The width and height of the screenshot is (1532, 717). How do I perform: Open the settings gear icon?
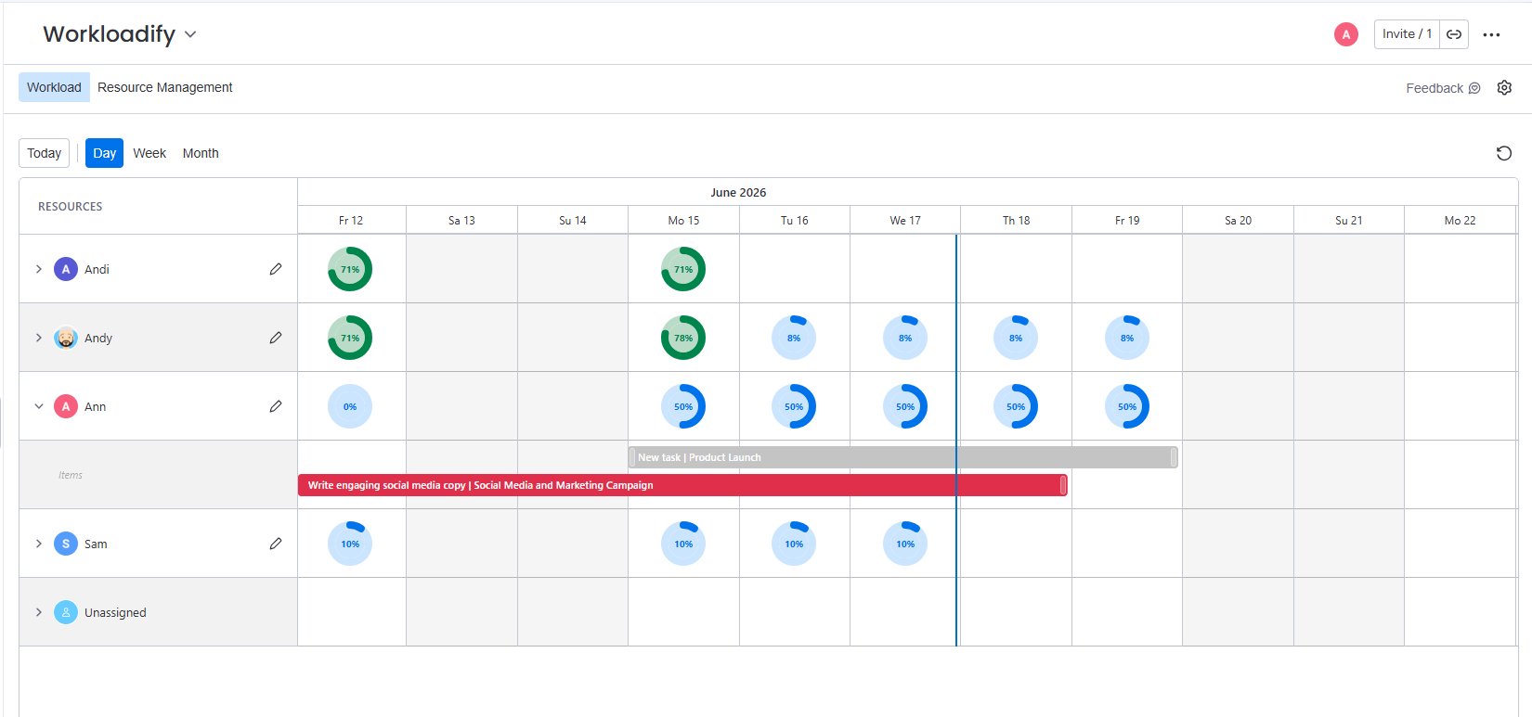click(1504, 87)
